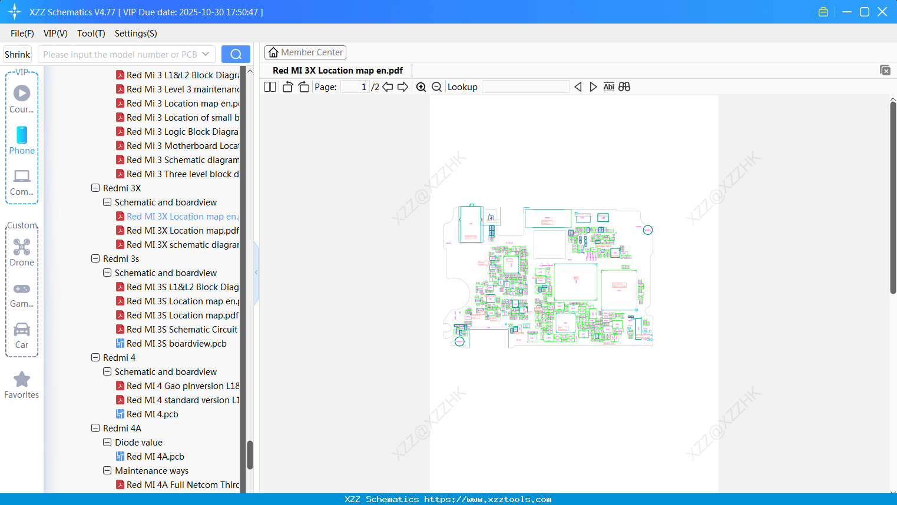Open Phone schematics in the VIP panel
897x505 pixels.
pos(22,141)
